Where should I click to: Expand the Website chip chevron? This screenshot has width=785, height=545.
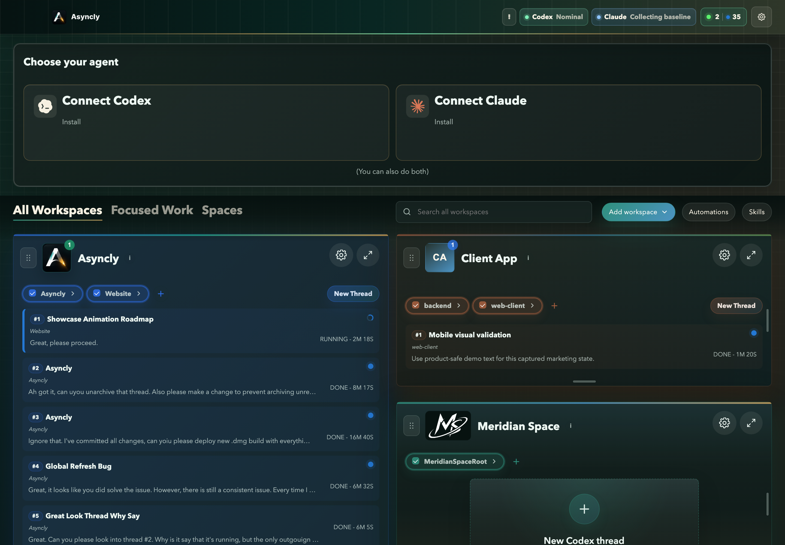tap(139, 294)
